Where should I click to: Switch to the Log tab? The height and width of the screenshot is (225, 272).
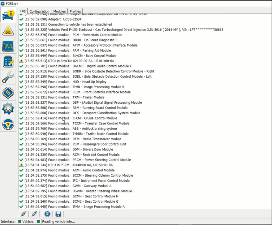[x=23, y=11]
